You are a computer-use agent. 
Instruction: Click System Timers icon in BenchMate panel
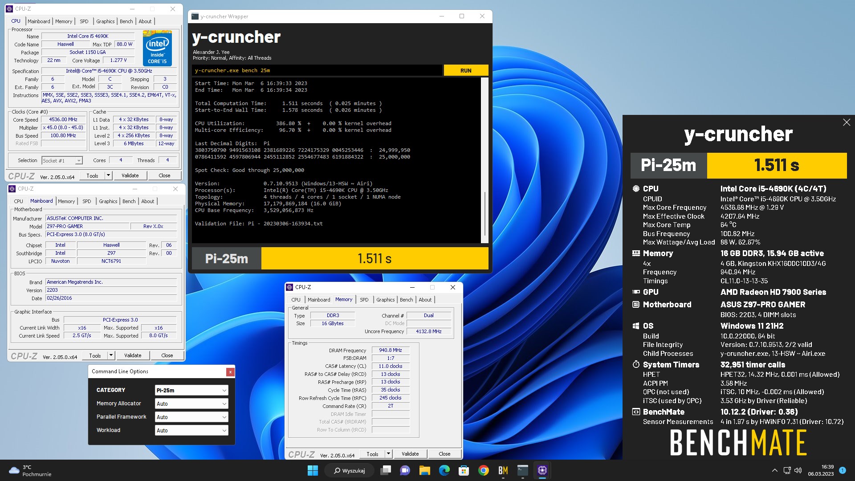click(636, 365)
